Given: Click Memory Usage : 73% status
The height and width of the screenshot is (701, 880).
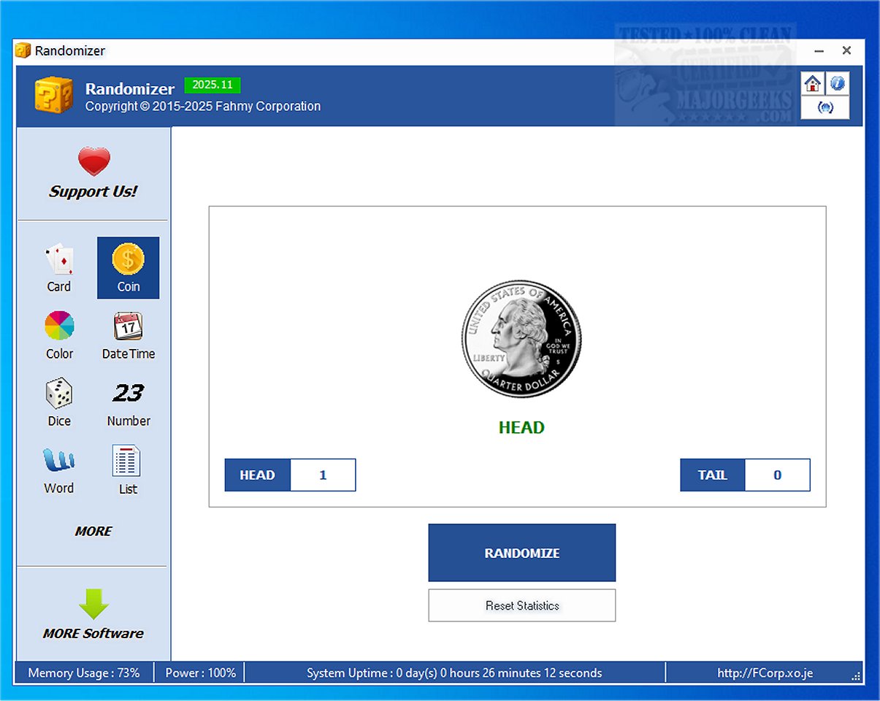Looking at the screenshot, I should click(84, 673).
